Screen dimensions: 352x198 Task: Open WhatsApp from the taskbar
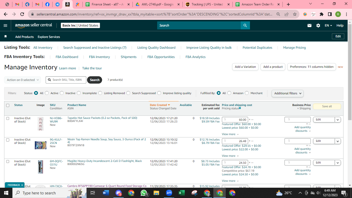pos(144,193)
